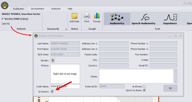Tick the Archived checkbox
The width and height of the screenshot is (192, 102).
[144, 86]
